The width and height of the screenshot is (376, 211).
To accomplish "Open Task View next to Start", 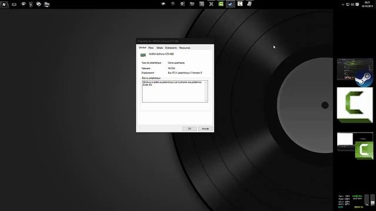I will [14, 4].
